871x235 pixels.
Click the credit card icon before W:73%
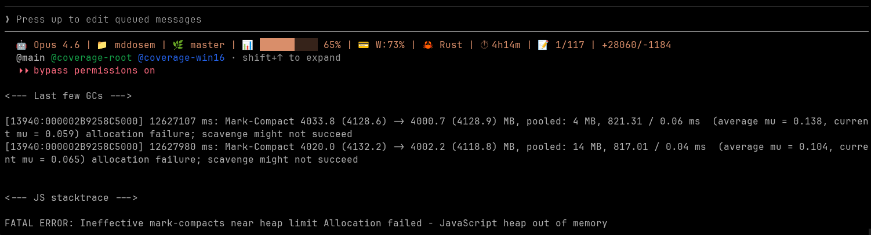[364, 45]
